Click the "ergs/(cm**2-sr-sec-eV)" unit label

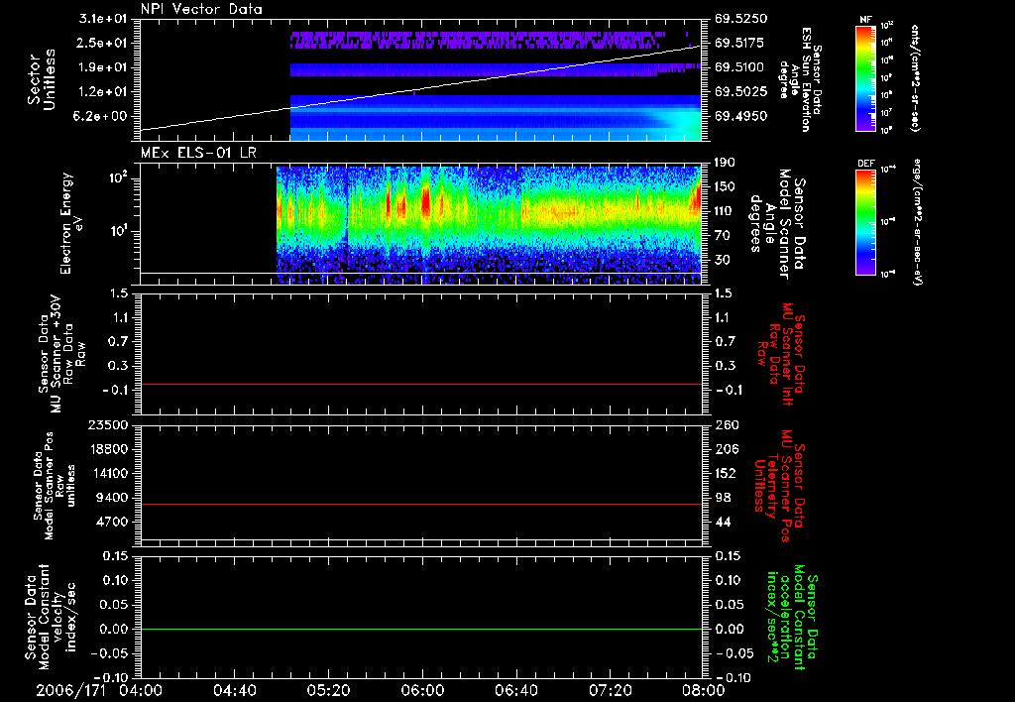917,221
